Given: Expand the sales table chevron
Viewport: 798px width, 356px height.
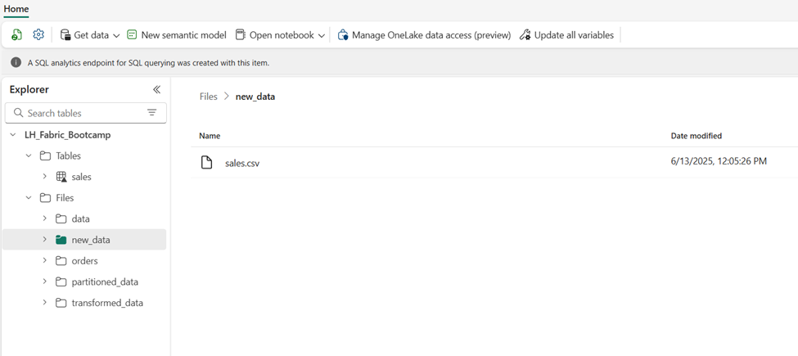Looking at the screenshot, I should point(45,177).
